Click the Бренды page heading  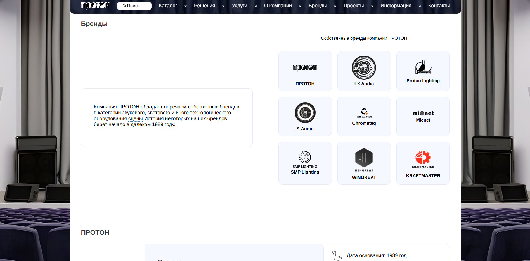pos(94,24)
